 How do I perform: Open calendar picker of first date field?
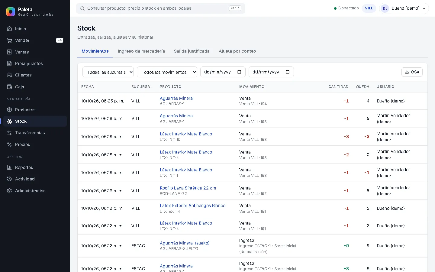point(239,72)
